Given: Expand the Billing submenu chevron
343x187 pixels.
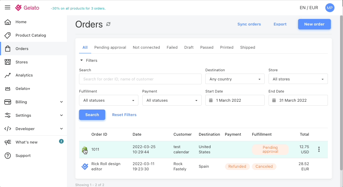Looking at the screenshot, I should [x=61, y=102].
